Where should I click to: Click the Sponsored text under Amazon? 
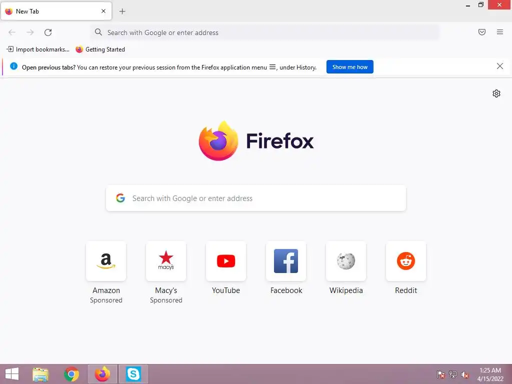(106, 300)
